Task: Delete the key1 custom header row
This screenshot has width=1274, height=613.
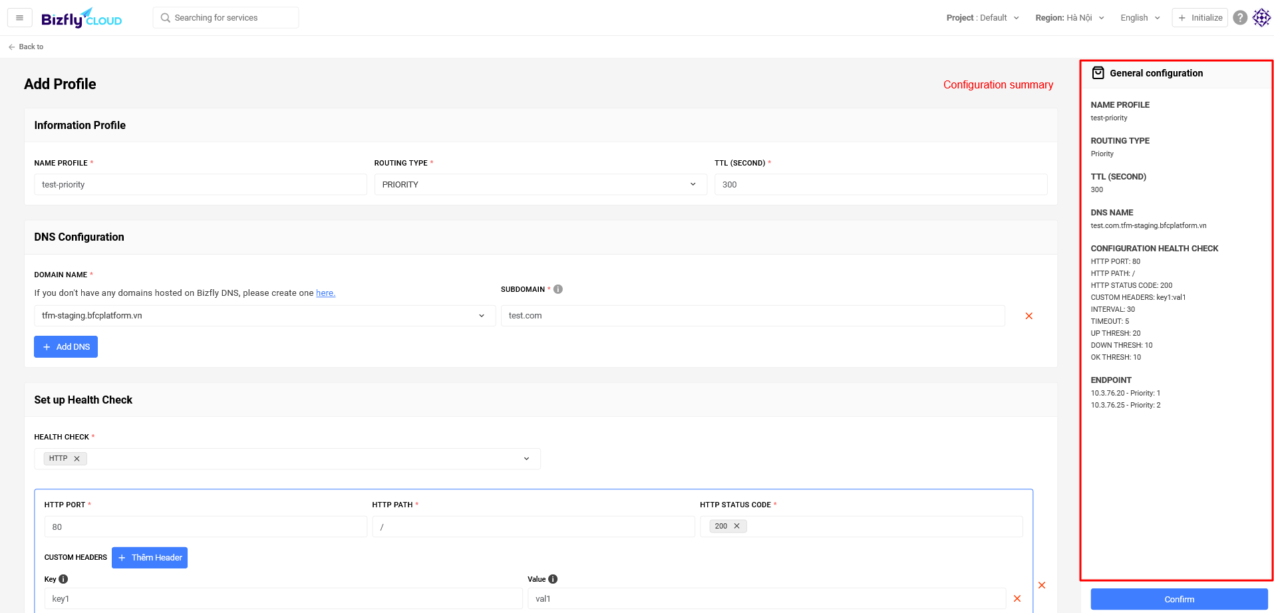Action: pos(1017,598)
